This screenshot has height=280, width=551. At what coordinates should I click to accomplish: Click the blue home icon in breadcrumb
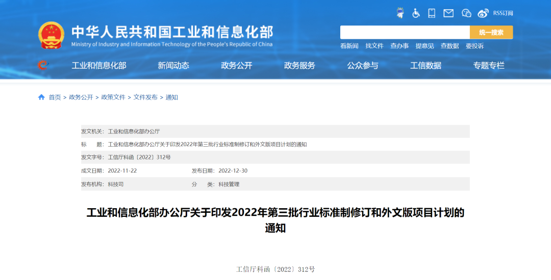tap(41, 97)
